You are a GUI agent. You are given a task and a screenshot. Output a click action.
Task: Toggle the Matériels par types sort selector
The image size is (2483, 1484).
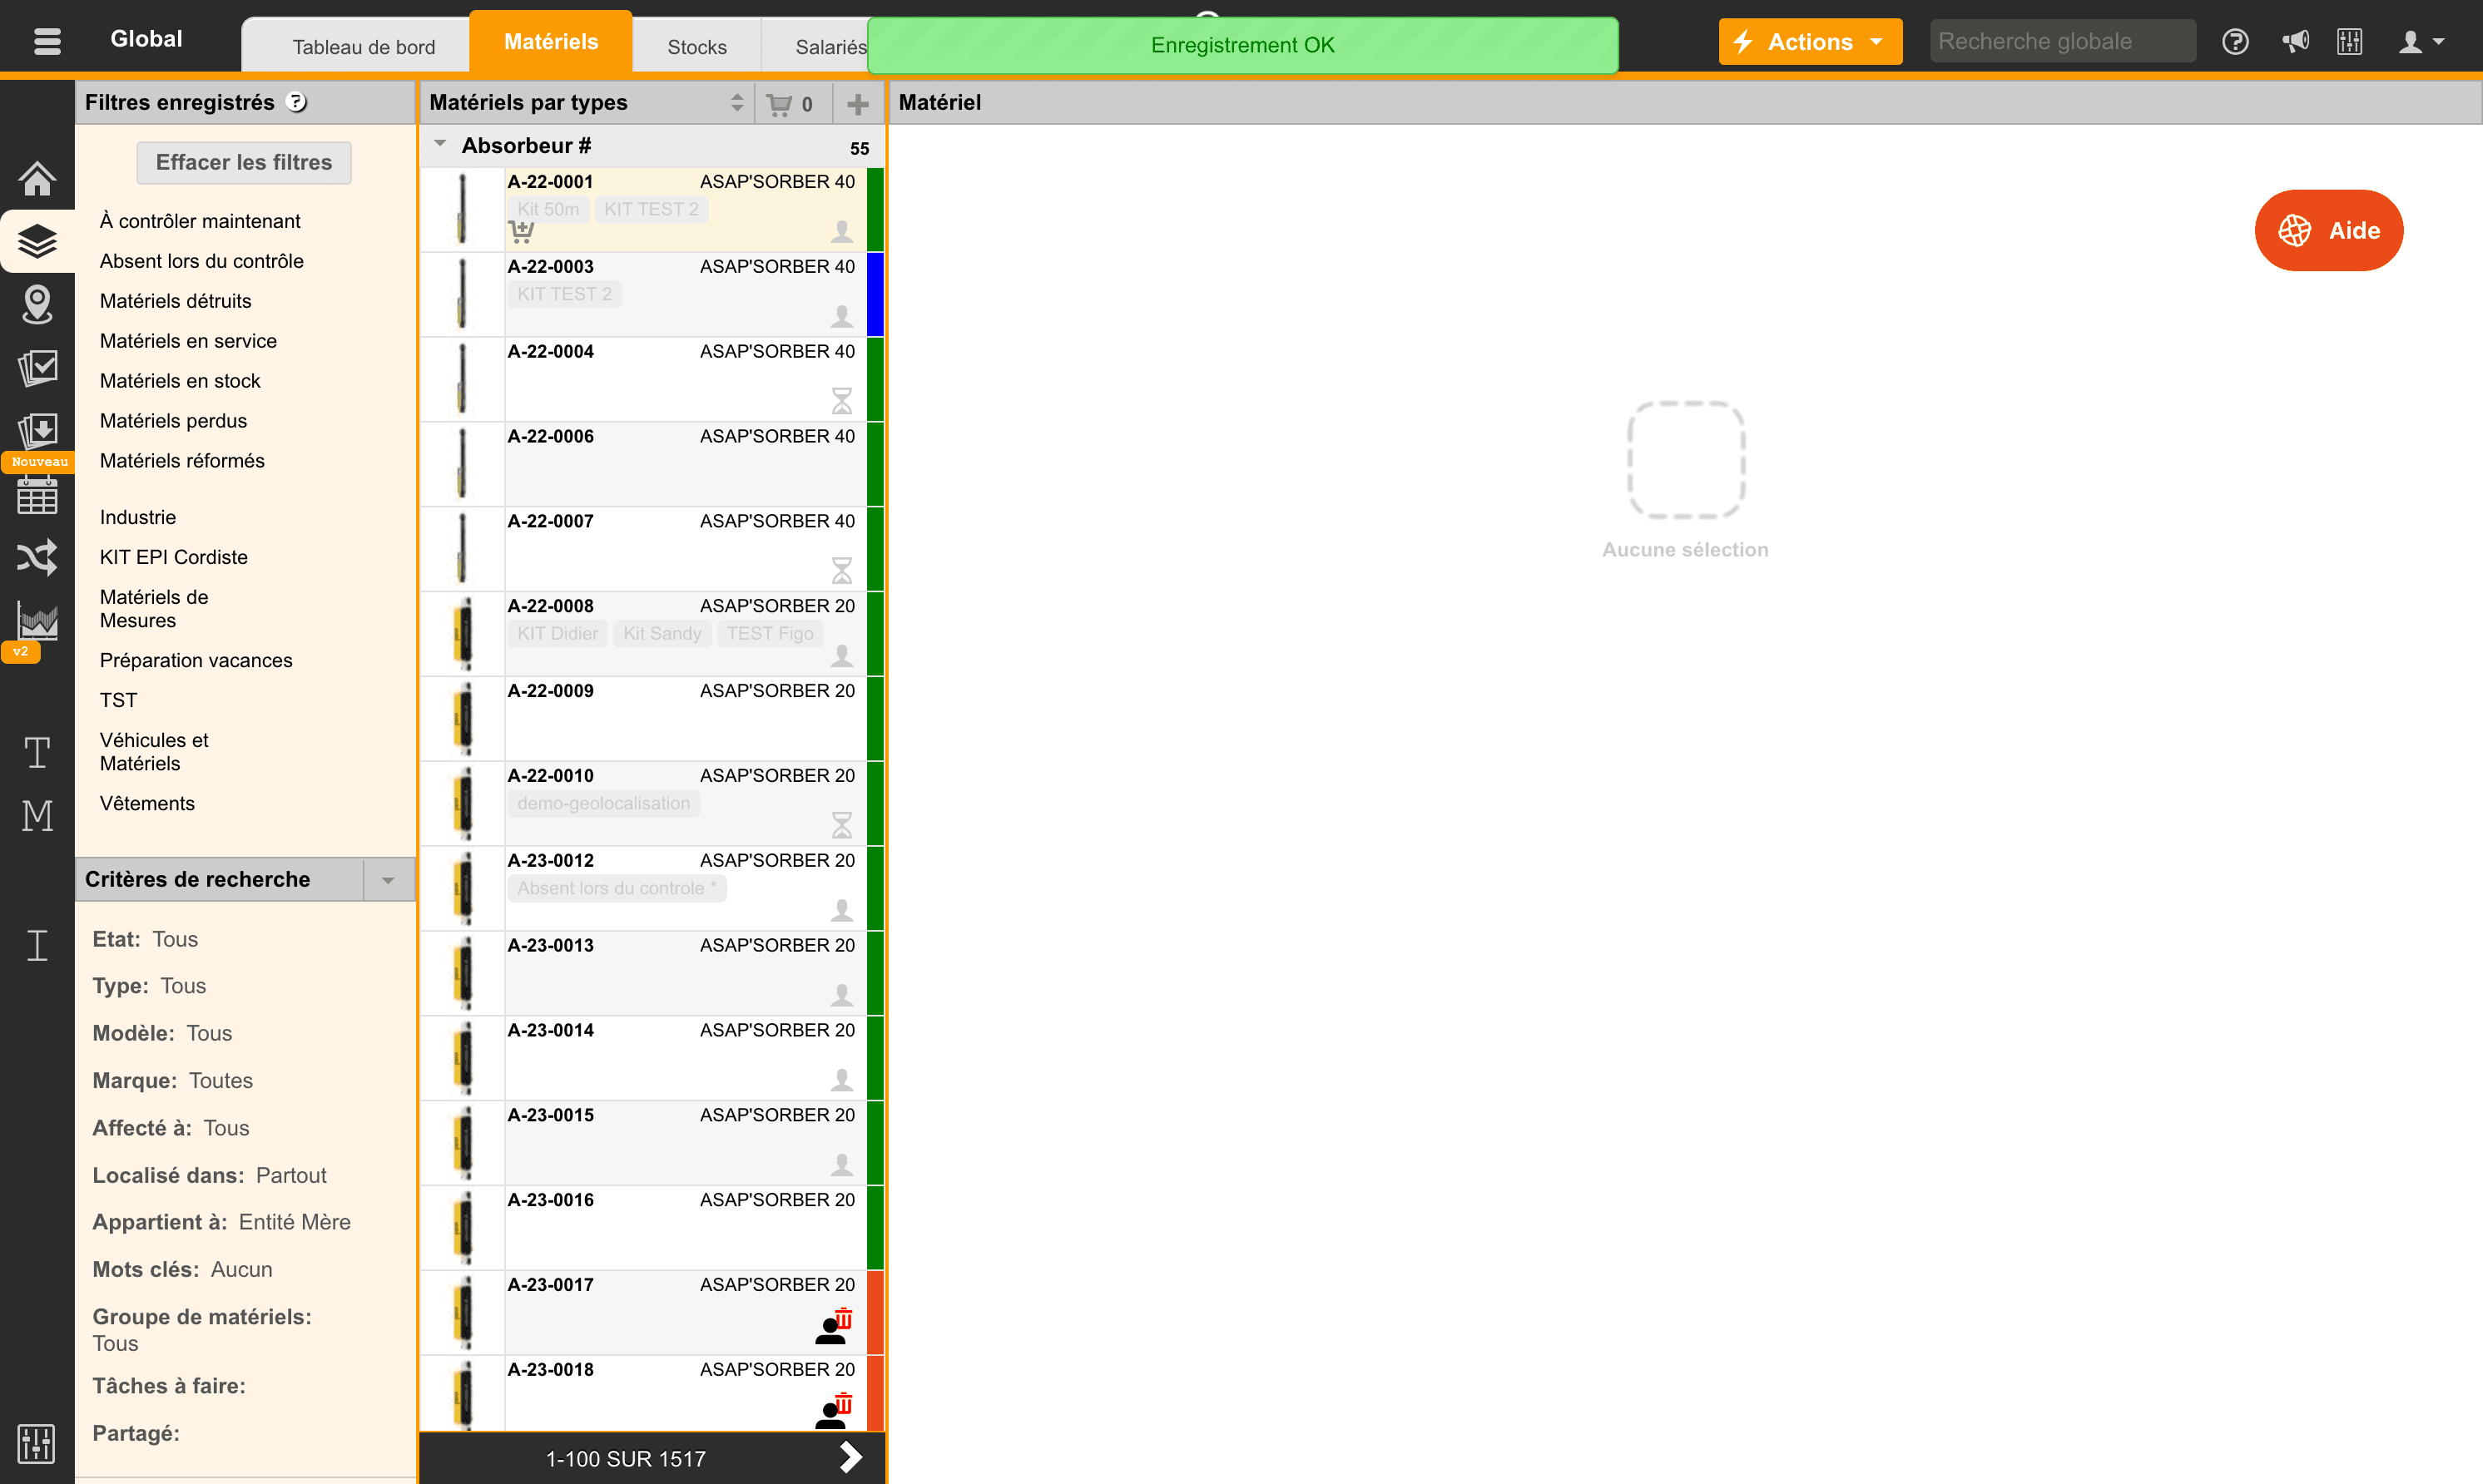tap(737, 102)
